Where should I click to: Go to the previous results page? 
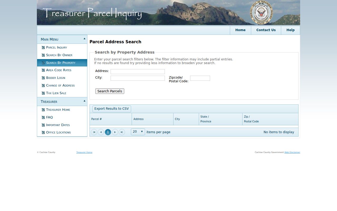pyautogui.click(x=101, y=132)
